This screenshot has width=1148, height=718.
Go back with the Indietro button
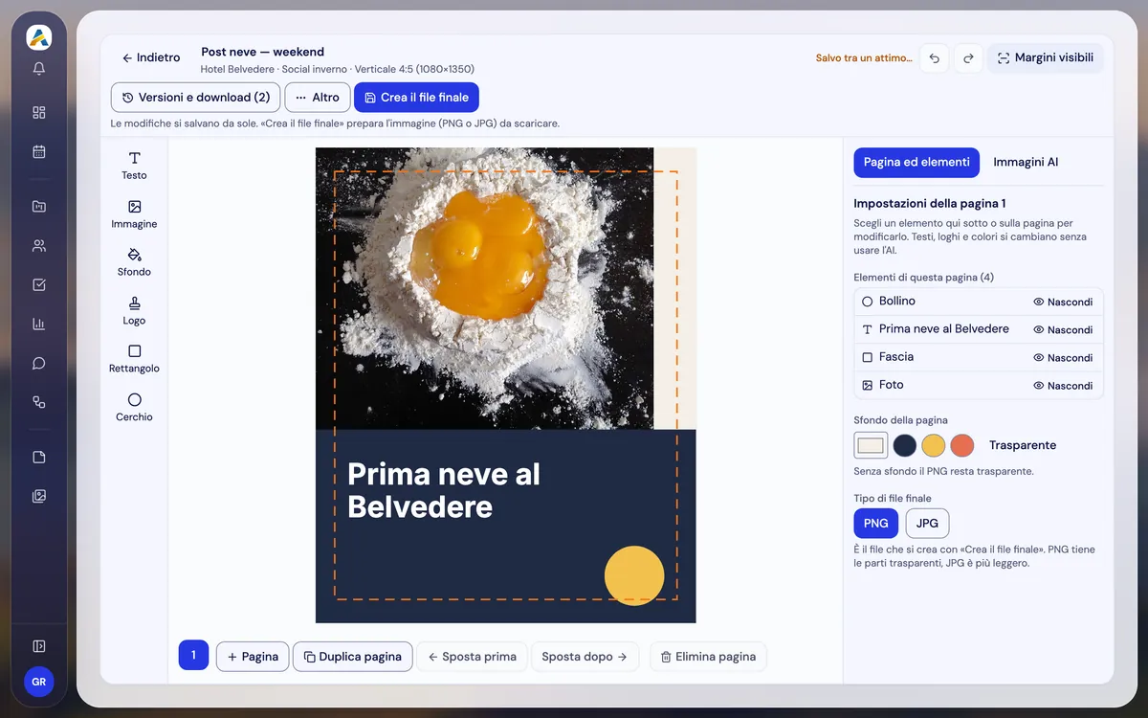click(x=151, y=57)
